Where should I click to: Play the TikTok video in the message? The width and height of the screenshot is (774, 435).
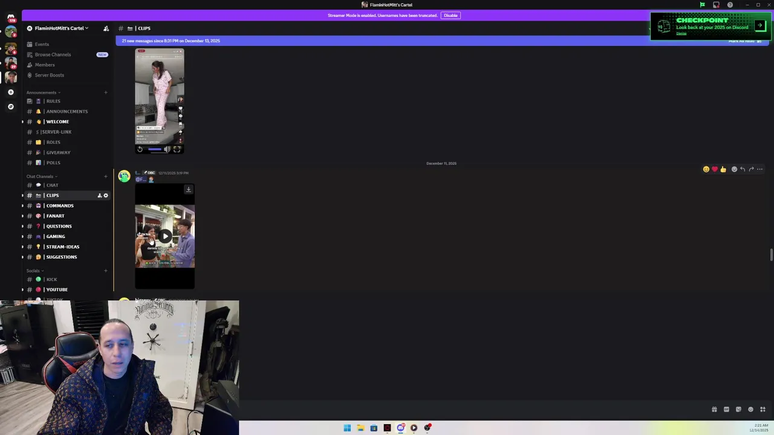point(165,236)
